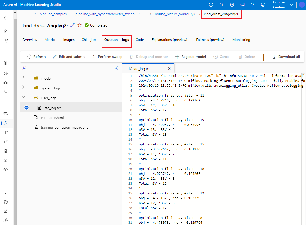This screenshot has height=225, width=306.
Task: Star the kind_dress_2mgdyq2r job as favorite
Action: [x=79, y=25]
